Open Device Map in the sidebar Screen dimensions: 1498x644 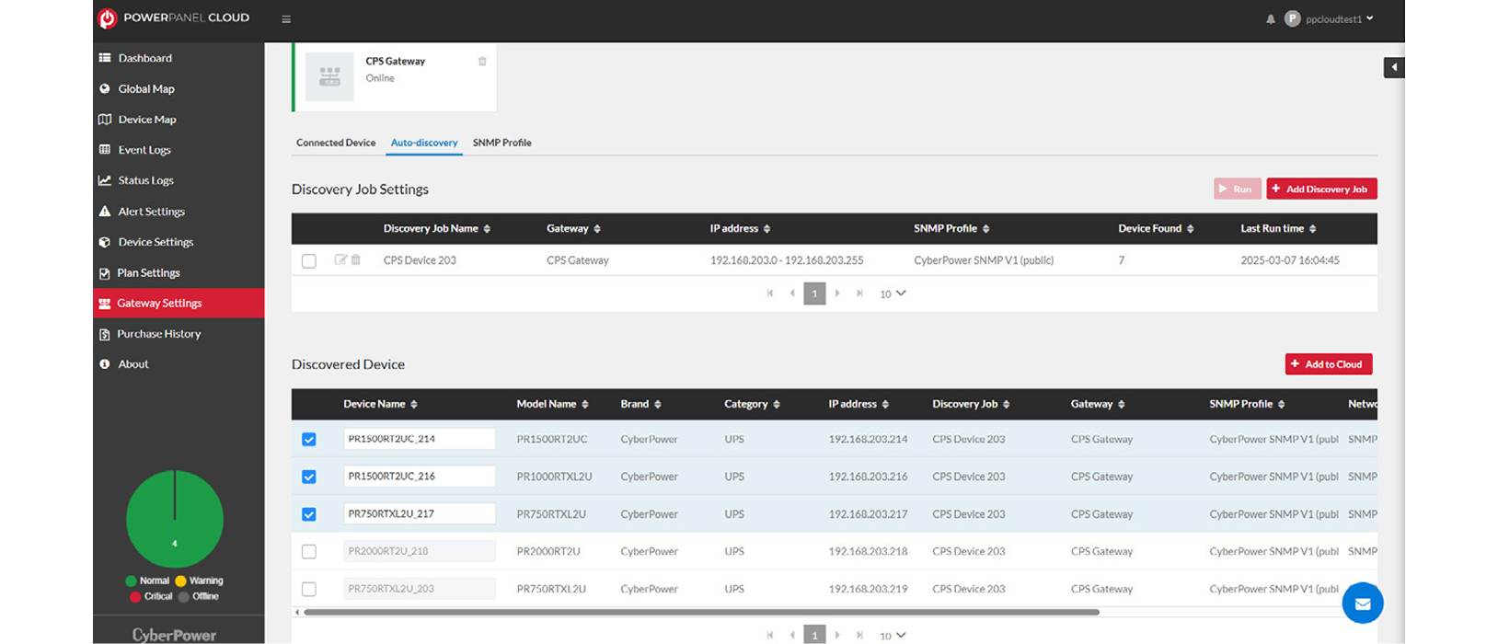(147, 120)
